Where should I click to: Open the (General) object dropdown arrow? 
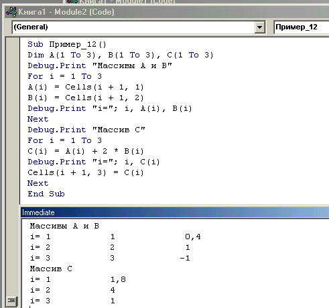click(x=259, y=27)
